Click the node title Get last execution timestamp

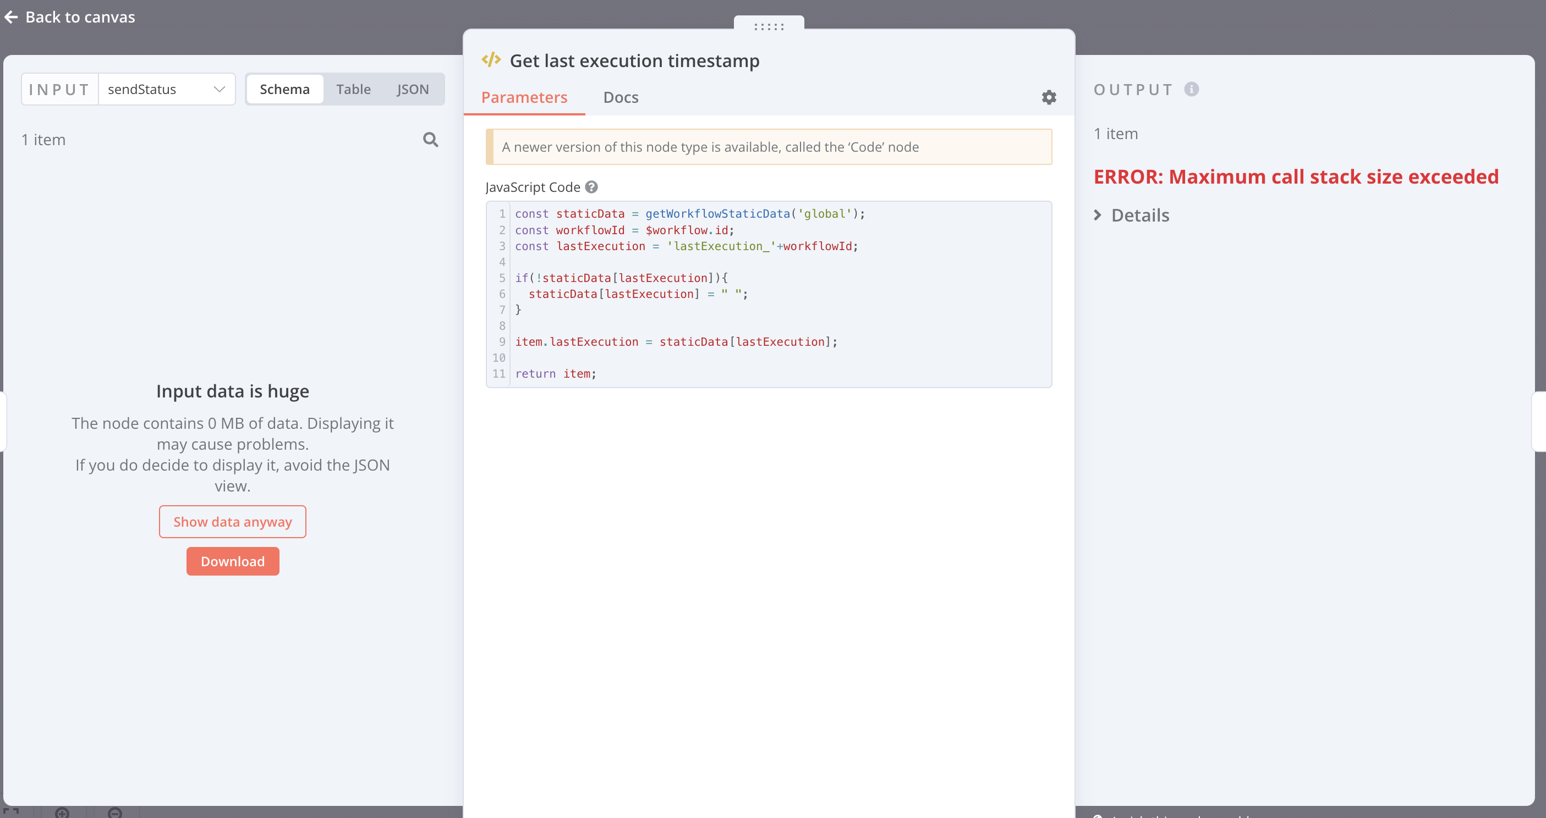[634, 60]
